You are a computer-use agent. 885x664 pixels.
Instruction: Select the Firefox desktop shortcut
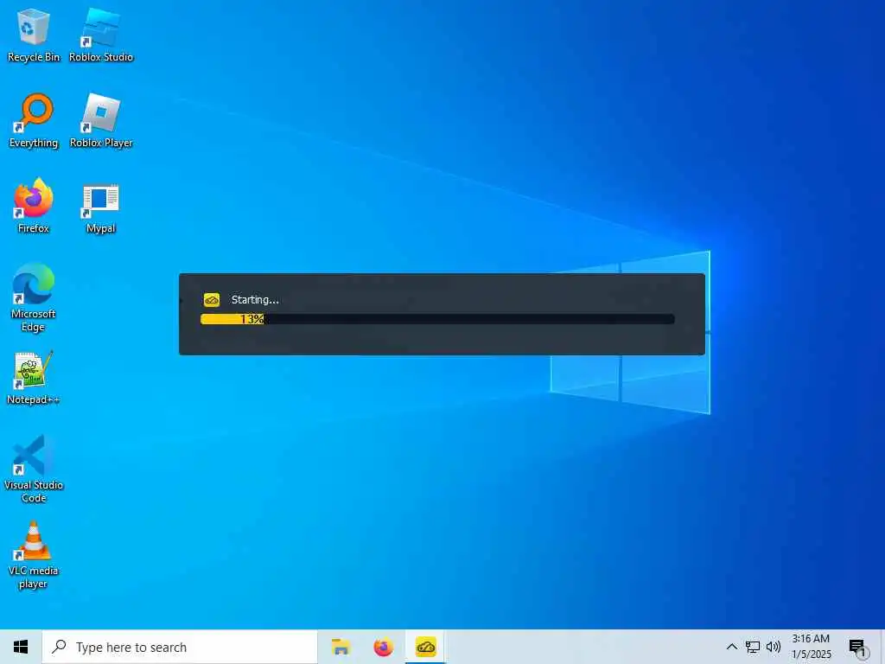tap(34, 206)
